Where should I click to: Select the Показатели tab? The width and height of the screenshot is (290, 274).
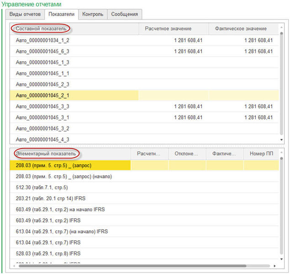62,14
